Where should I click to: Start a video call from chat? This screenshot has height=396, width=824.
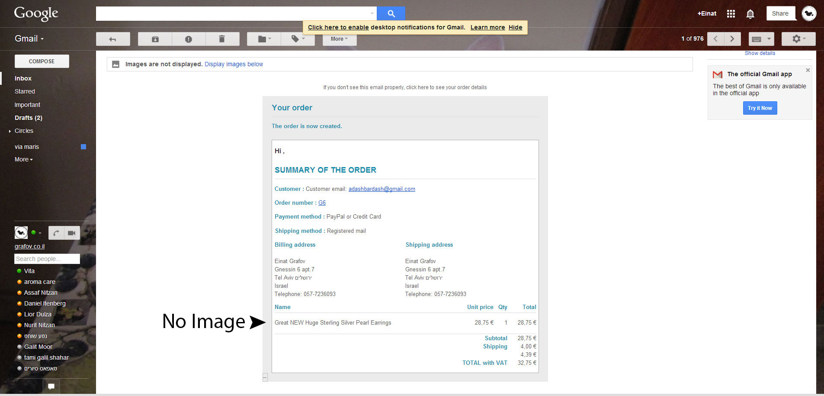point(72,233)
